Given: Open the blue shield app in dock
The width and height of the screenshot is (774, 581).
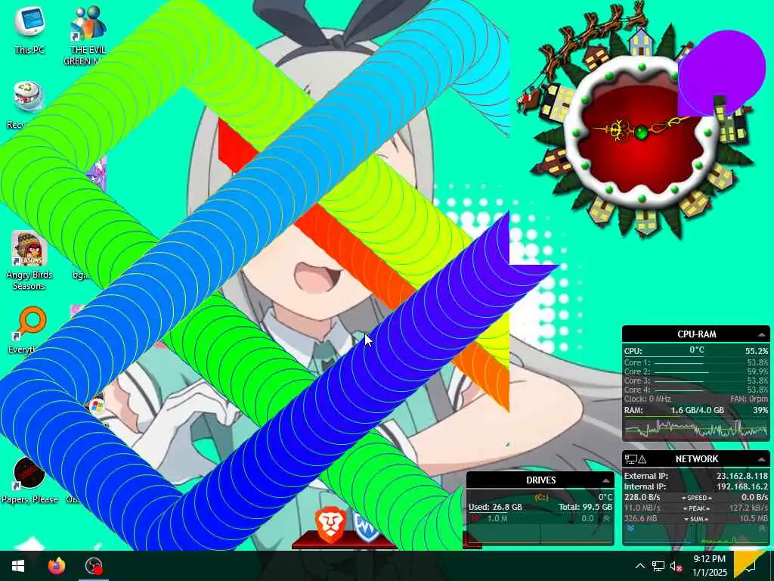Looking at the screenshot, I should (367, 527).
